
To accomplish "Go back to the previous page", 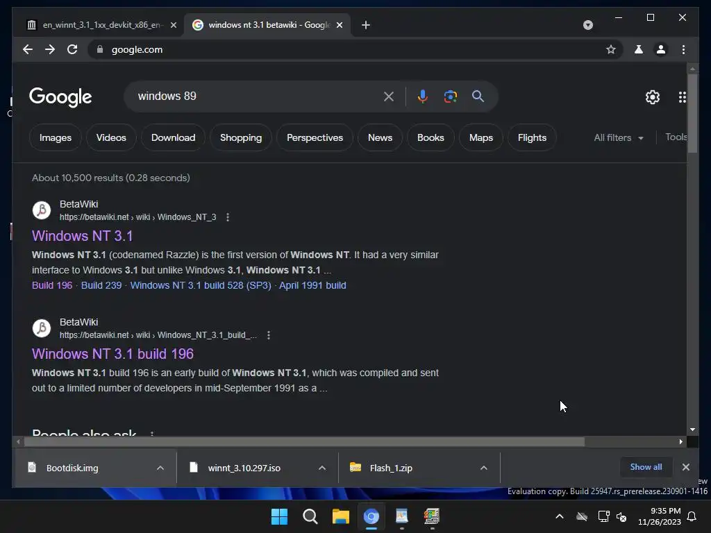I will [x=28, y=49].
